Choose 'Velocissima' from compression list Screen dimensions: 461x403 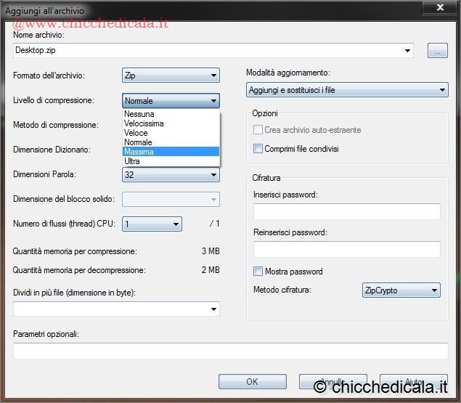point(144,123)
